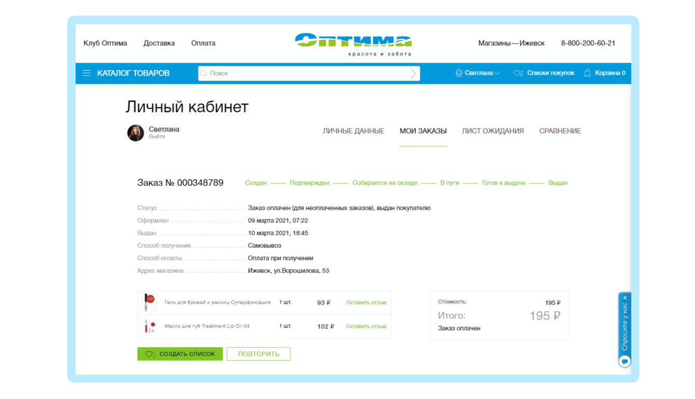Click the Создать список button
The width and height of the screenshot is (695, 399).
pos(180,354)
